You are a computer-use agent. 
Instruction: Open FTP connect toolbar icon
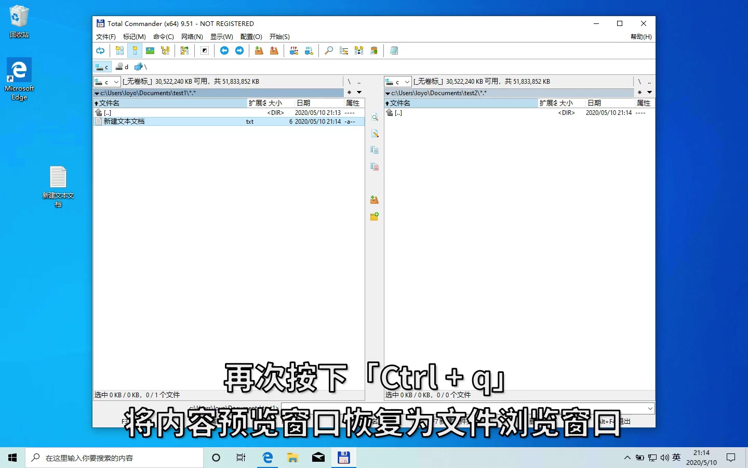(294, 50)
